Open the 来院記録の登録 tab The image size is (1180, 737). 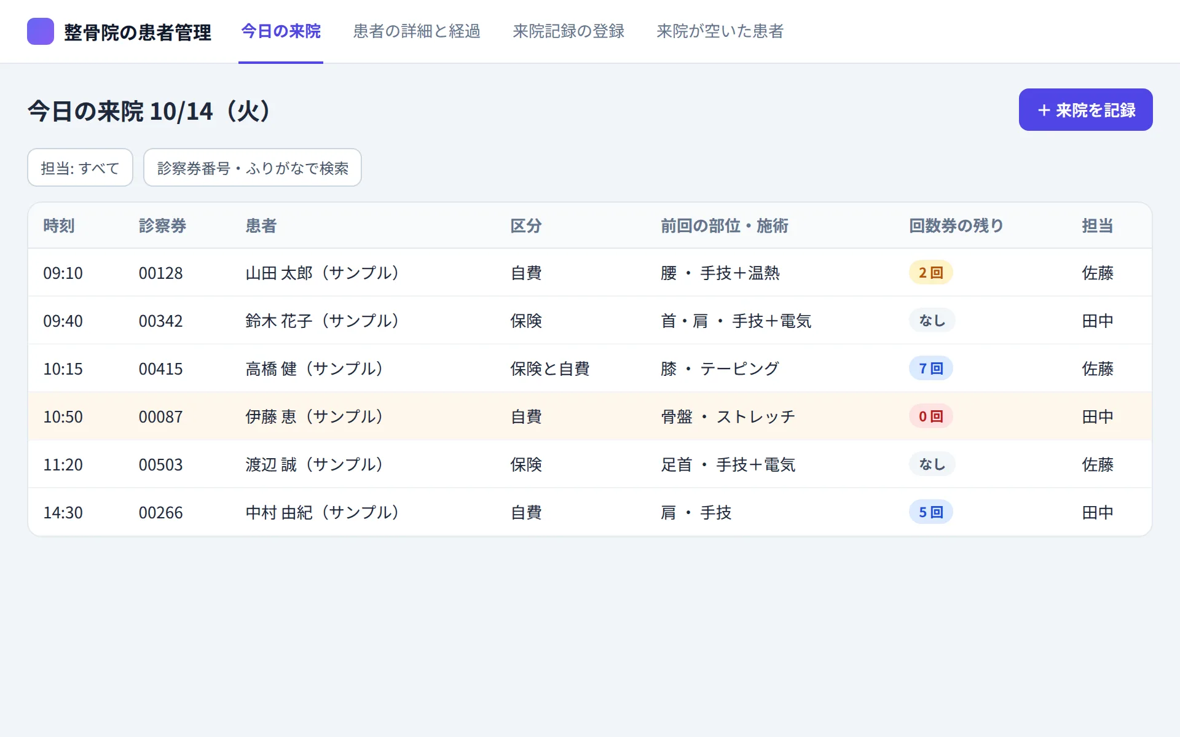pos(568,31)
